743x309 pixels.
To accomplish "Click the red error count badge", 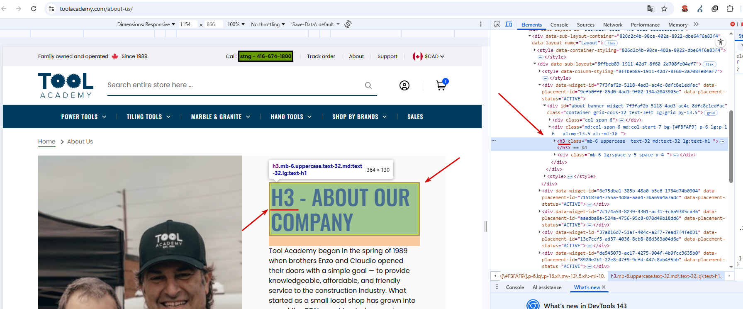I will (734, 24).
